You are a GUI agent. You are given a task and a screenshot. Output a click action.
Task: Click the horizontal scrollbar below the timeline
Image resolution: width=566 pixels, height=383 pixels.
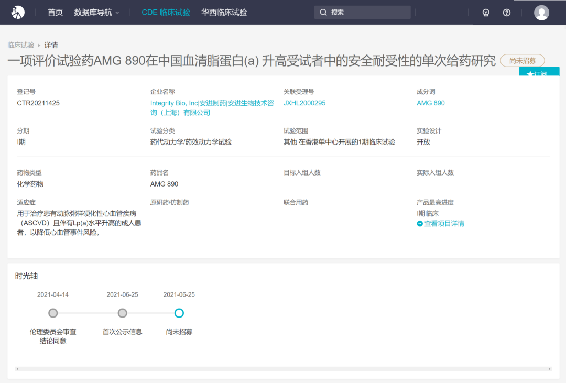pos(283,369)
